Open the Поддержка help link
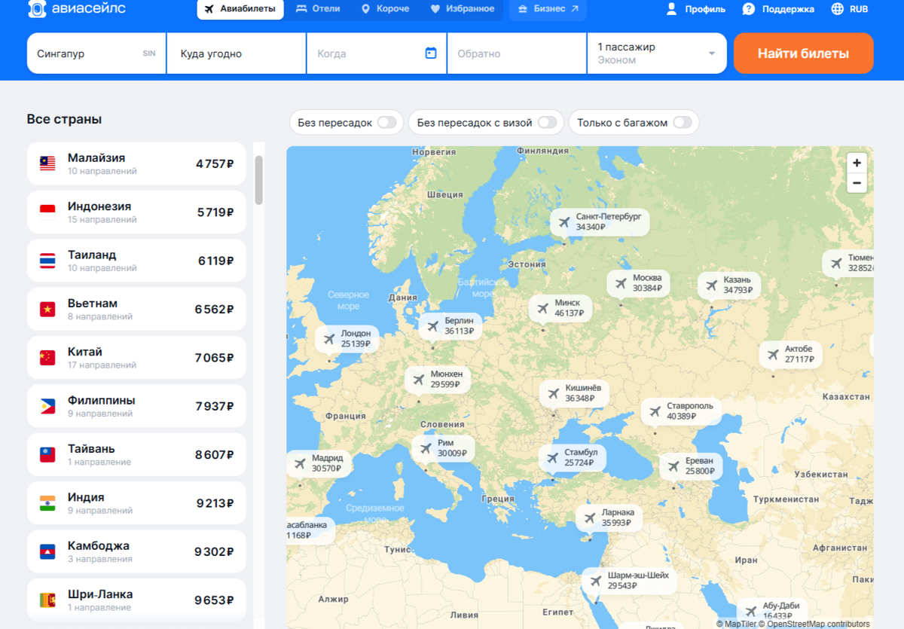The height and width of the screenshot is (629, 904). pyautogui.click(x=778, y=9)
